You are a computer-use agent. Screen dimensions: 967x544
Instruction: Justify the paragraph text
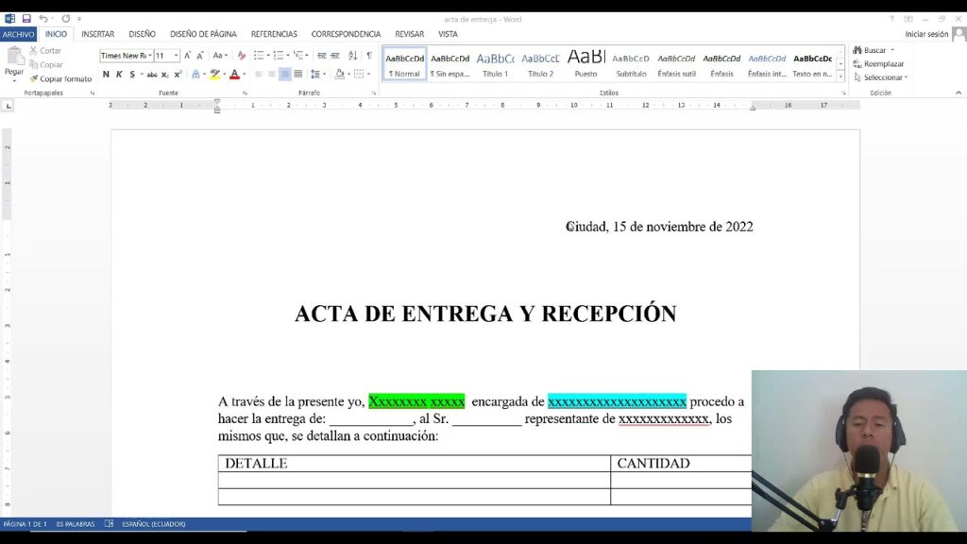(x=297, y=74)
